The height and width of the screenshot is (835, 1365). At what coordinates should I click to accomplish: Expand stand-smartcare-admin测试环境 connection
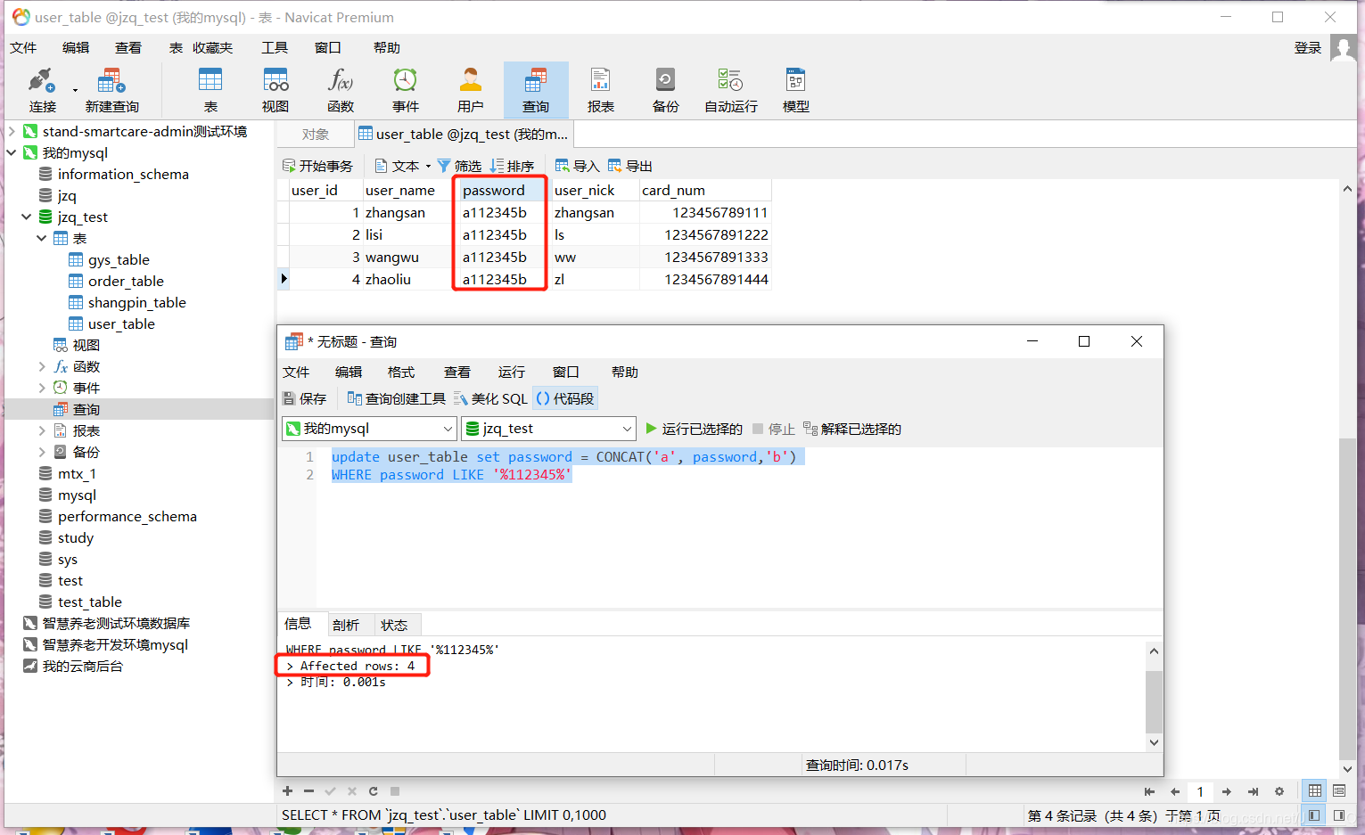(12, 131)
